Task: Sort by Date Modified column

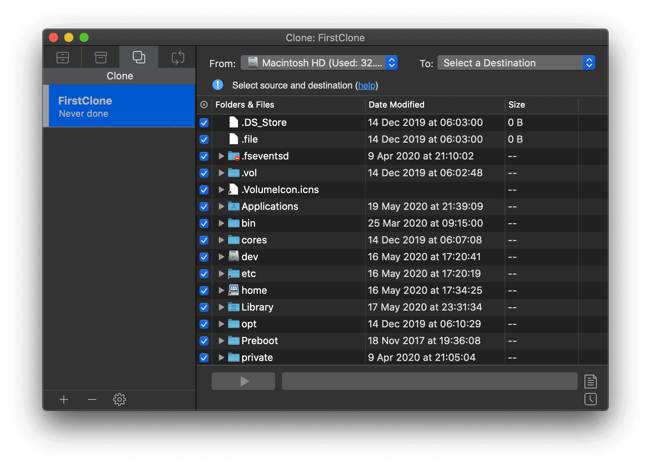Action: click(435, 105)
